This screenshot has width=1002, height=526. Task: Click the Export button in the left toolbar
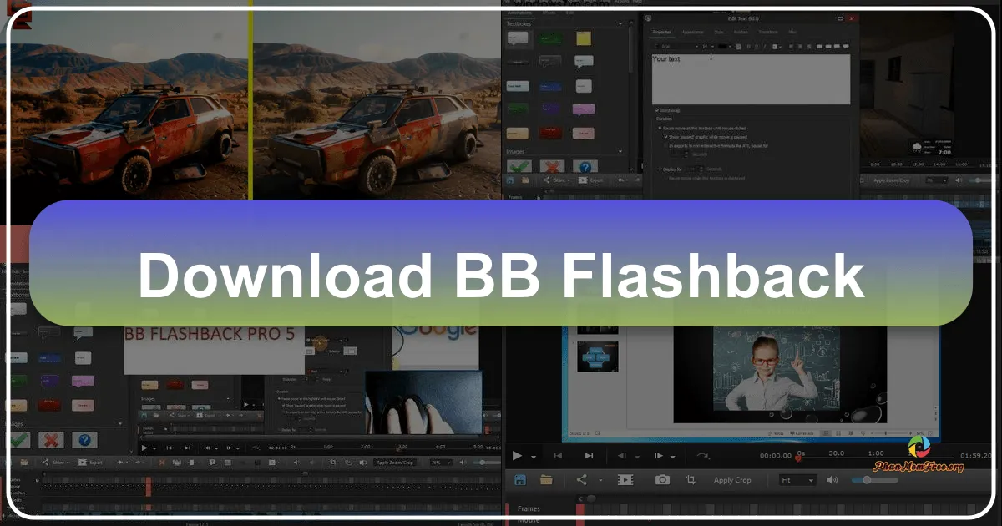(x=94, y=463)
